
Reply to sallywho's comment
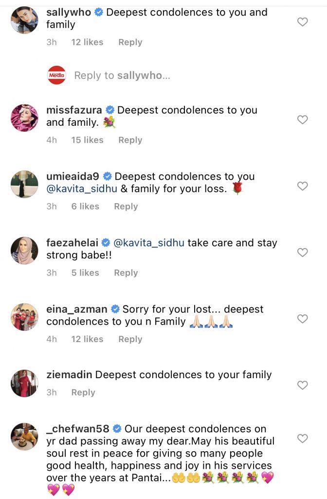[x=130, y=42]
